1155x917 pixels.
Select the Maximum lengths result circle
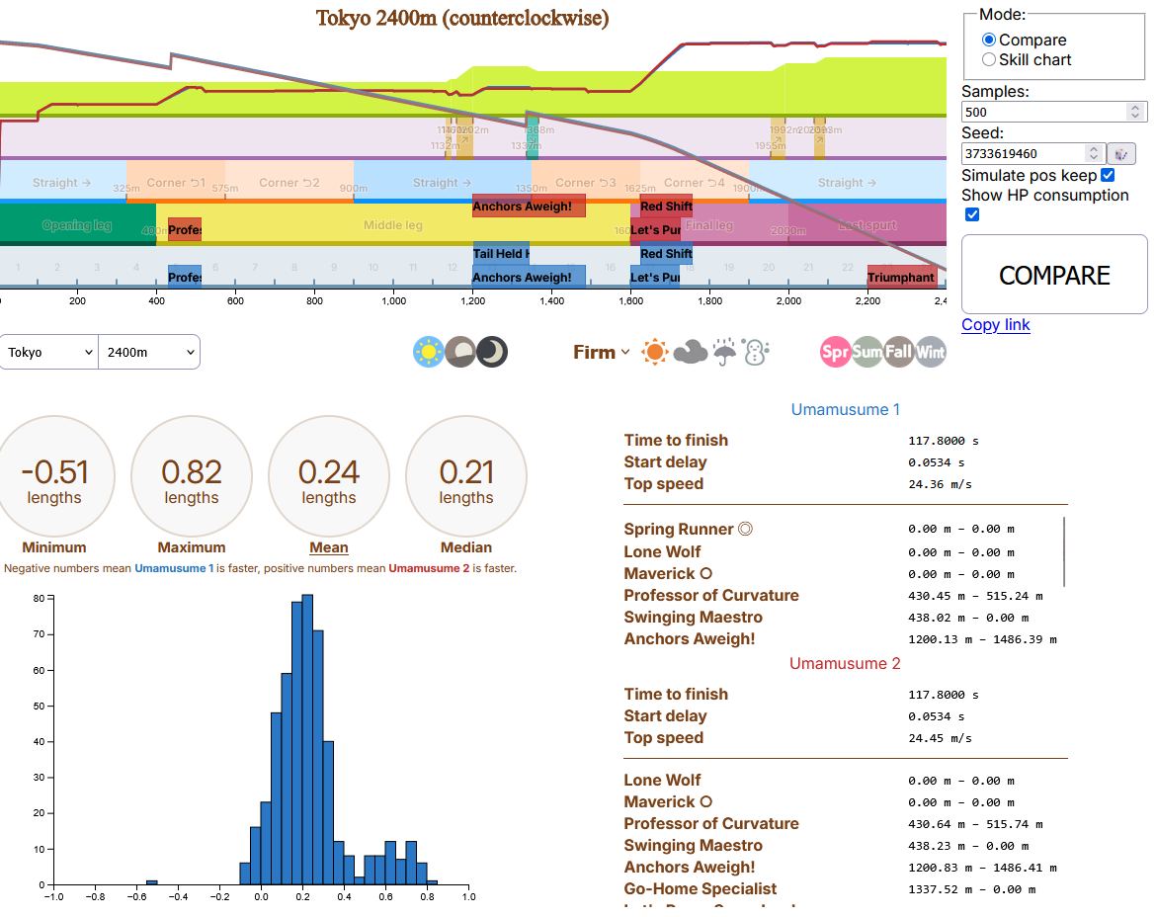tap(192, 476)
